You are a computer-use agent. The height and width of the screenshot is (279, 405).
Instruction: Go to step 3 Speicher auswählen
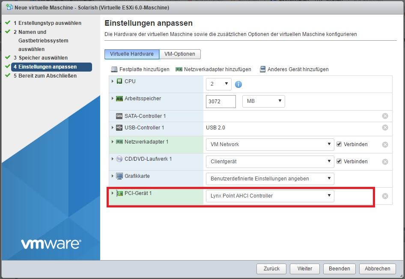(41, 58)
